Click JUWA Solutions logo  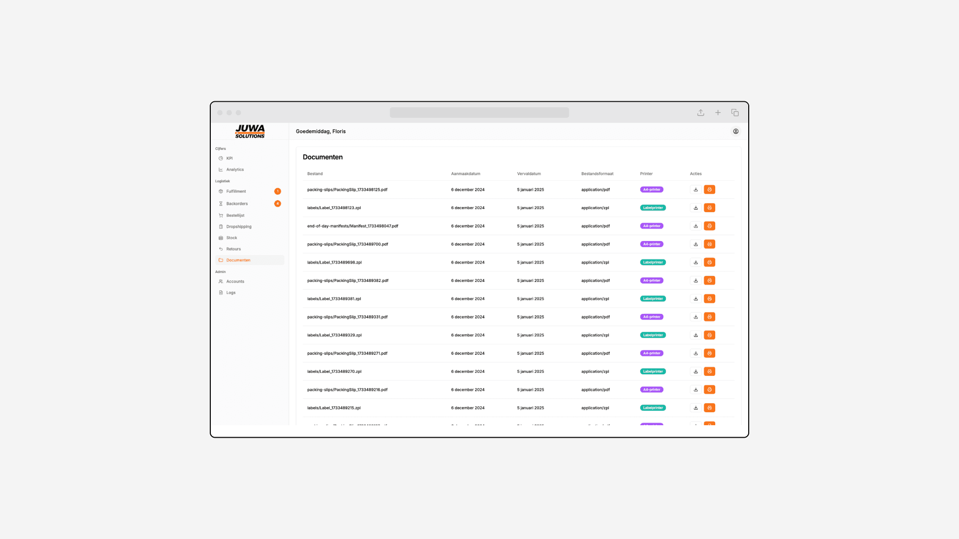(250, 131)
